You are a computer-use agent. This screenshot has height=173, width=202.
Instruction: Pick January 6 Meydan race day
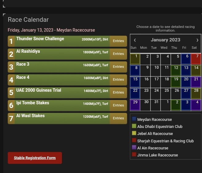point(186,59)
